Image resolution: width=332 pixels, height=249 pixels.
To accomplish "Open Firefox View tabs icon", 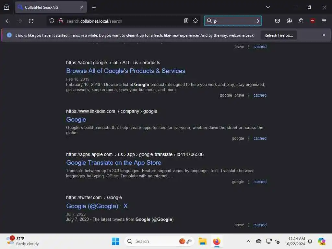I will pos(6,7).
